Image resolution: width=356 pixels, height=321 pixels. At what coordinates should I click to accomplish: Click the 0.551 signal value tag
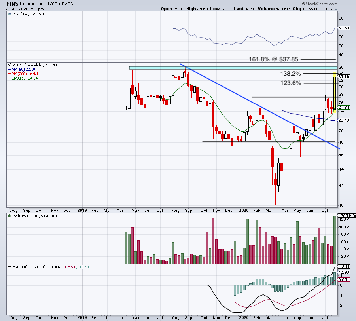click(344, 280)
